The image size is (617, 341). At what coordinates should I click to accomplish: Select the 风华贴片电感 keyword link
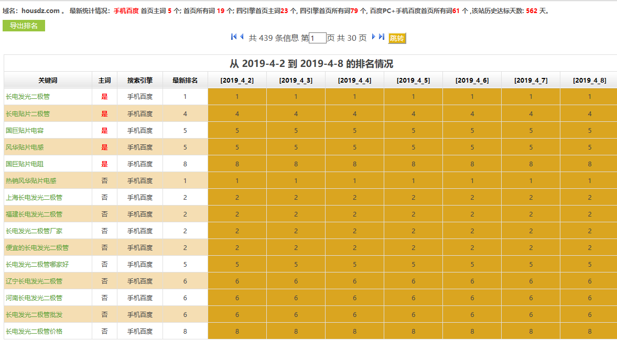click(25, 147)
